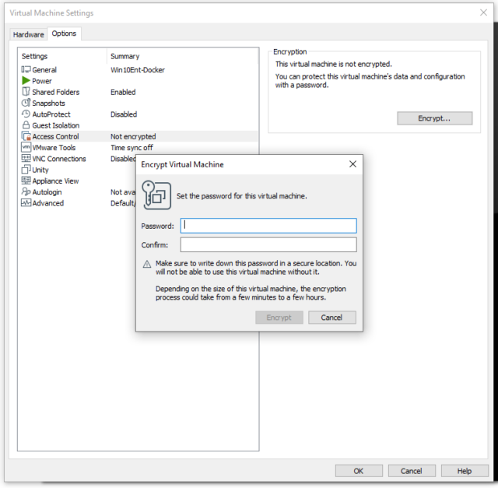Click the Guest Isolation lock icon

[26, 125]
